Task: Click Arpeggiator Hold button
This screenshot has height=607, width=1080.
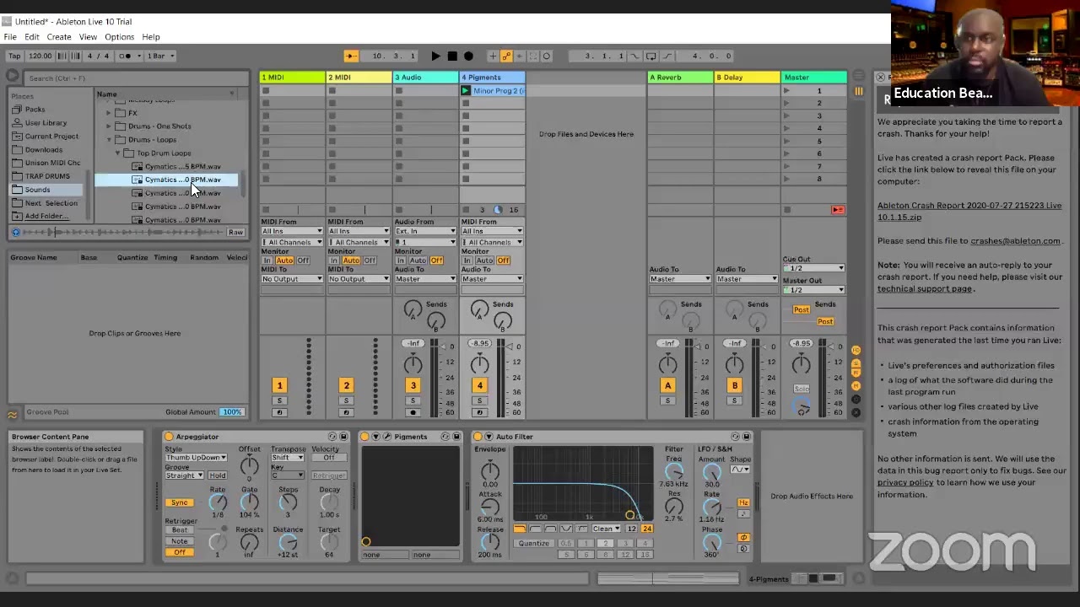Action: tap(217, 475)
